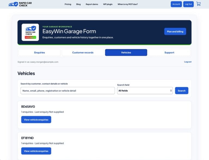The width and height of the screenshot is (209, 160).
Task: Click the Rapid Car Check header logo
Action: pos(20,4)
